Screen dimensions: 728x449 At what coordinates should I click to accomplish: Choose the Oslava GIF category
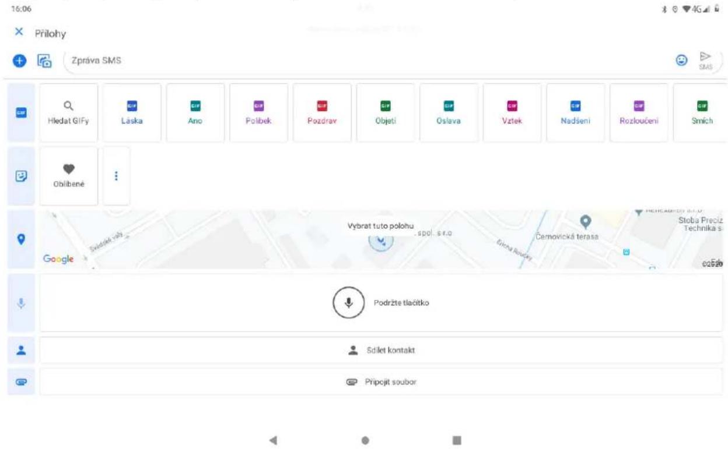pyautogui.click(x=449, y=112)
